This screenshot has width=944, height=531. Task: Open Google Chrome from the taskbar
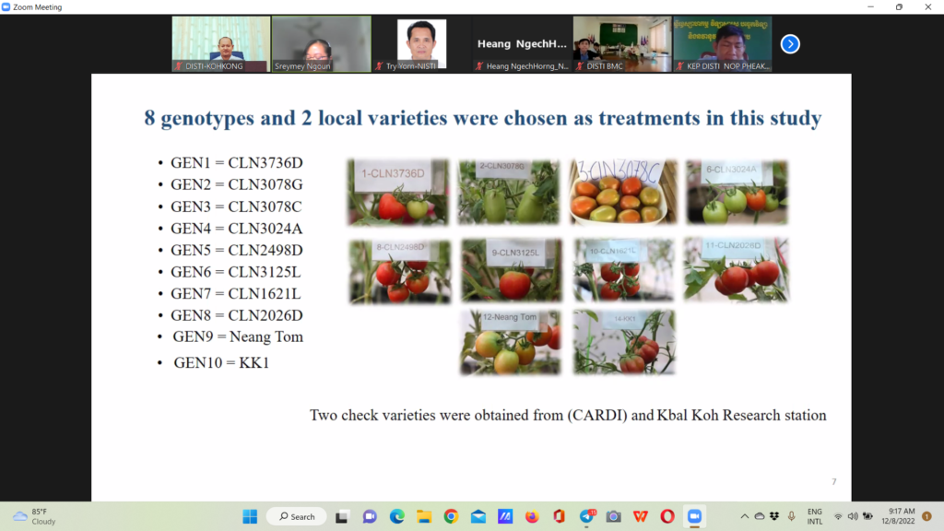pyautogui.click(x=451, y=516)
